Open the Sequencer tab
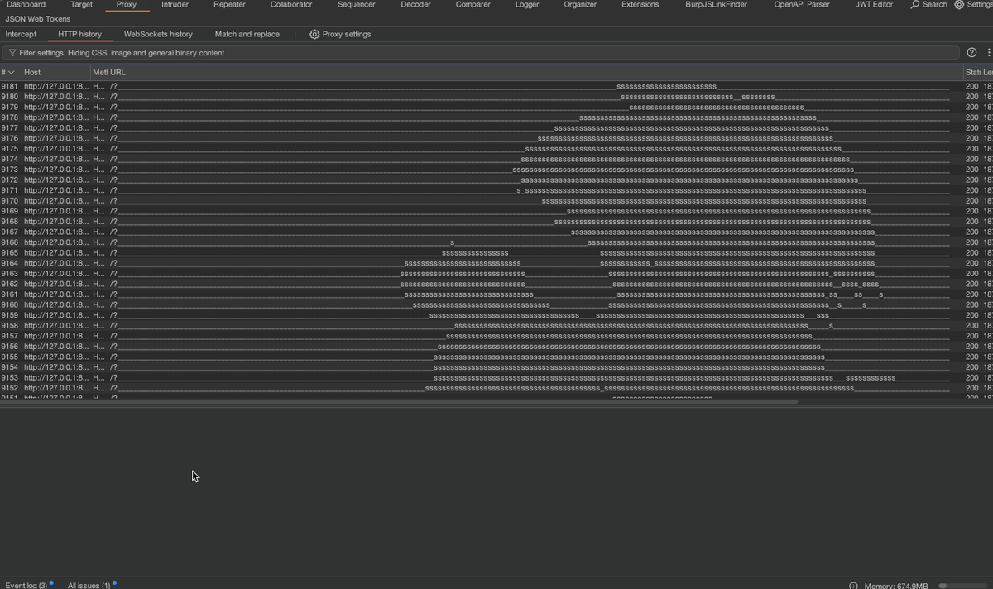The image size is (993, 589). 357,5
